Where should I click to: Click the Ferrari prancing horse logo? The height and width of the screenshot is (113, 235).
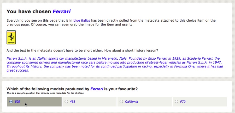click(11, 37)
